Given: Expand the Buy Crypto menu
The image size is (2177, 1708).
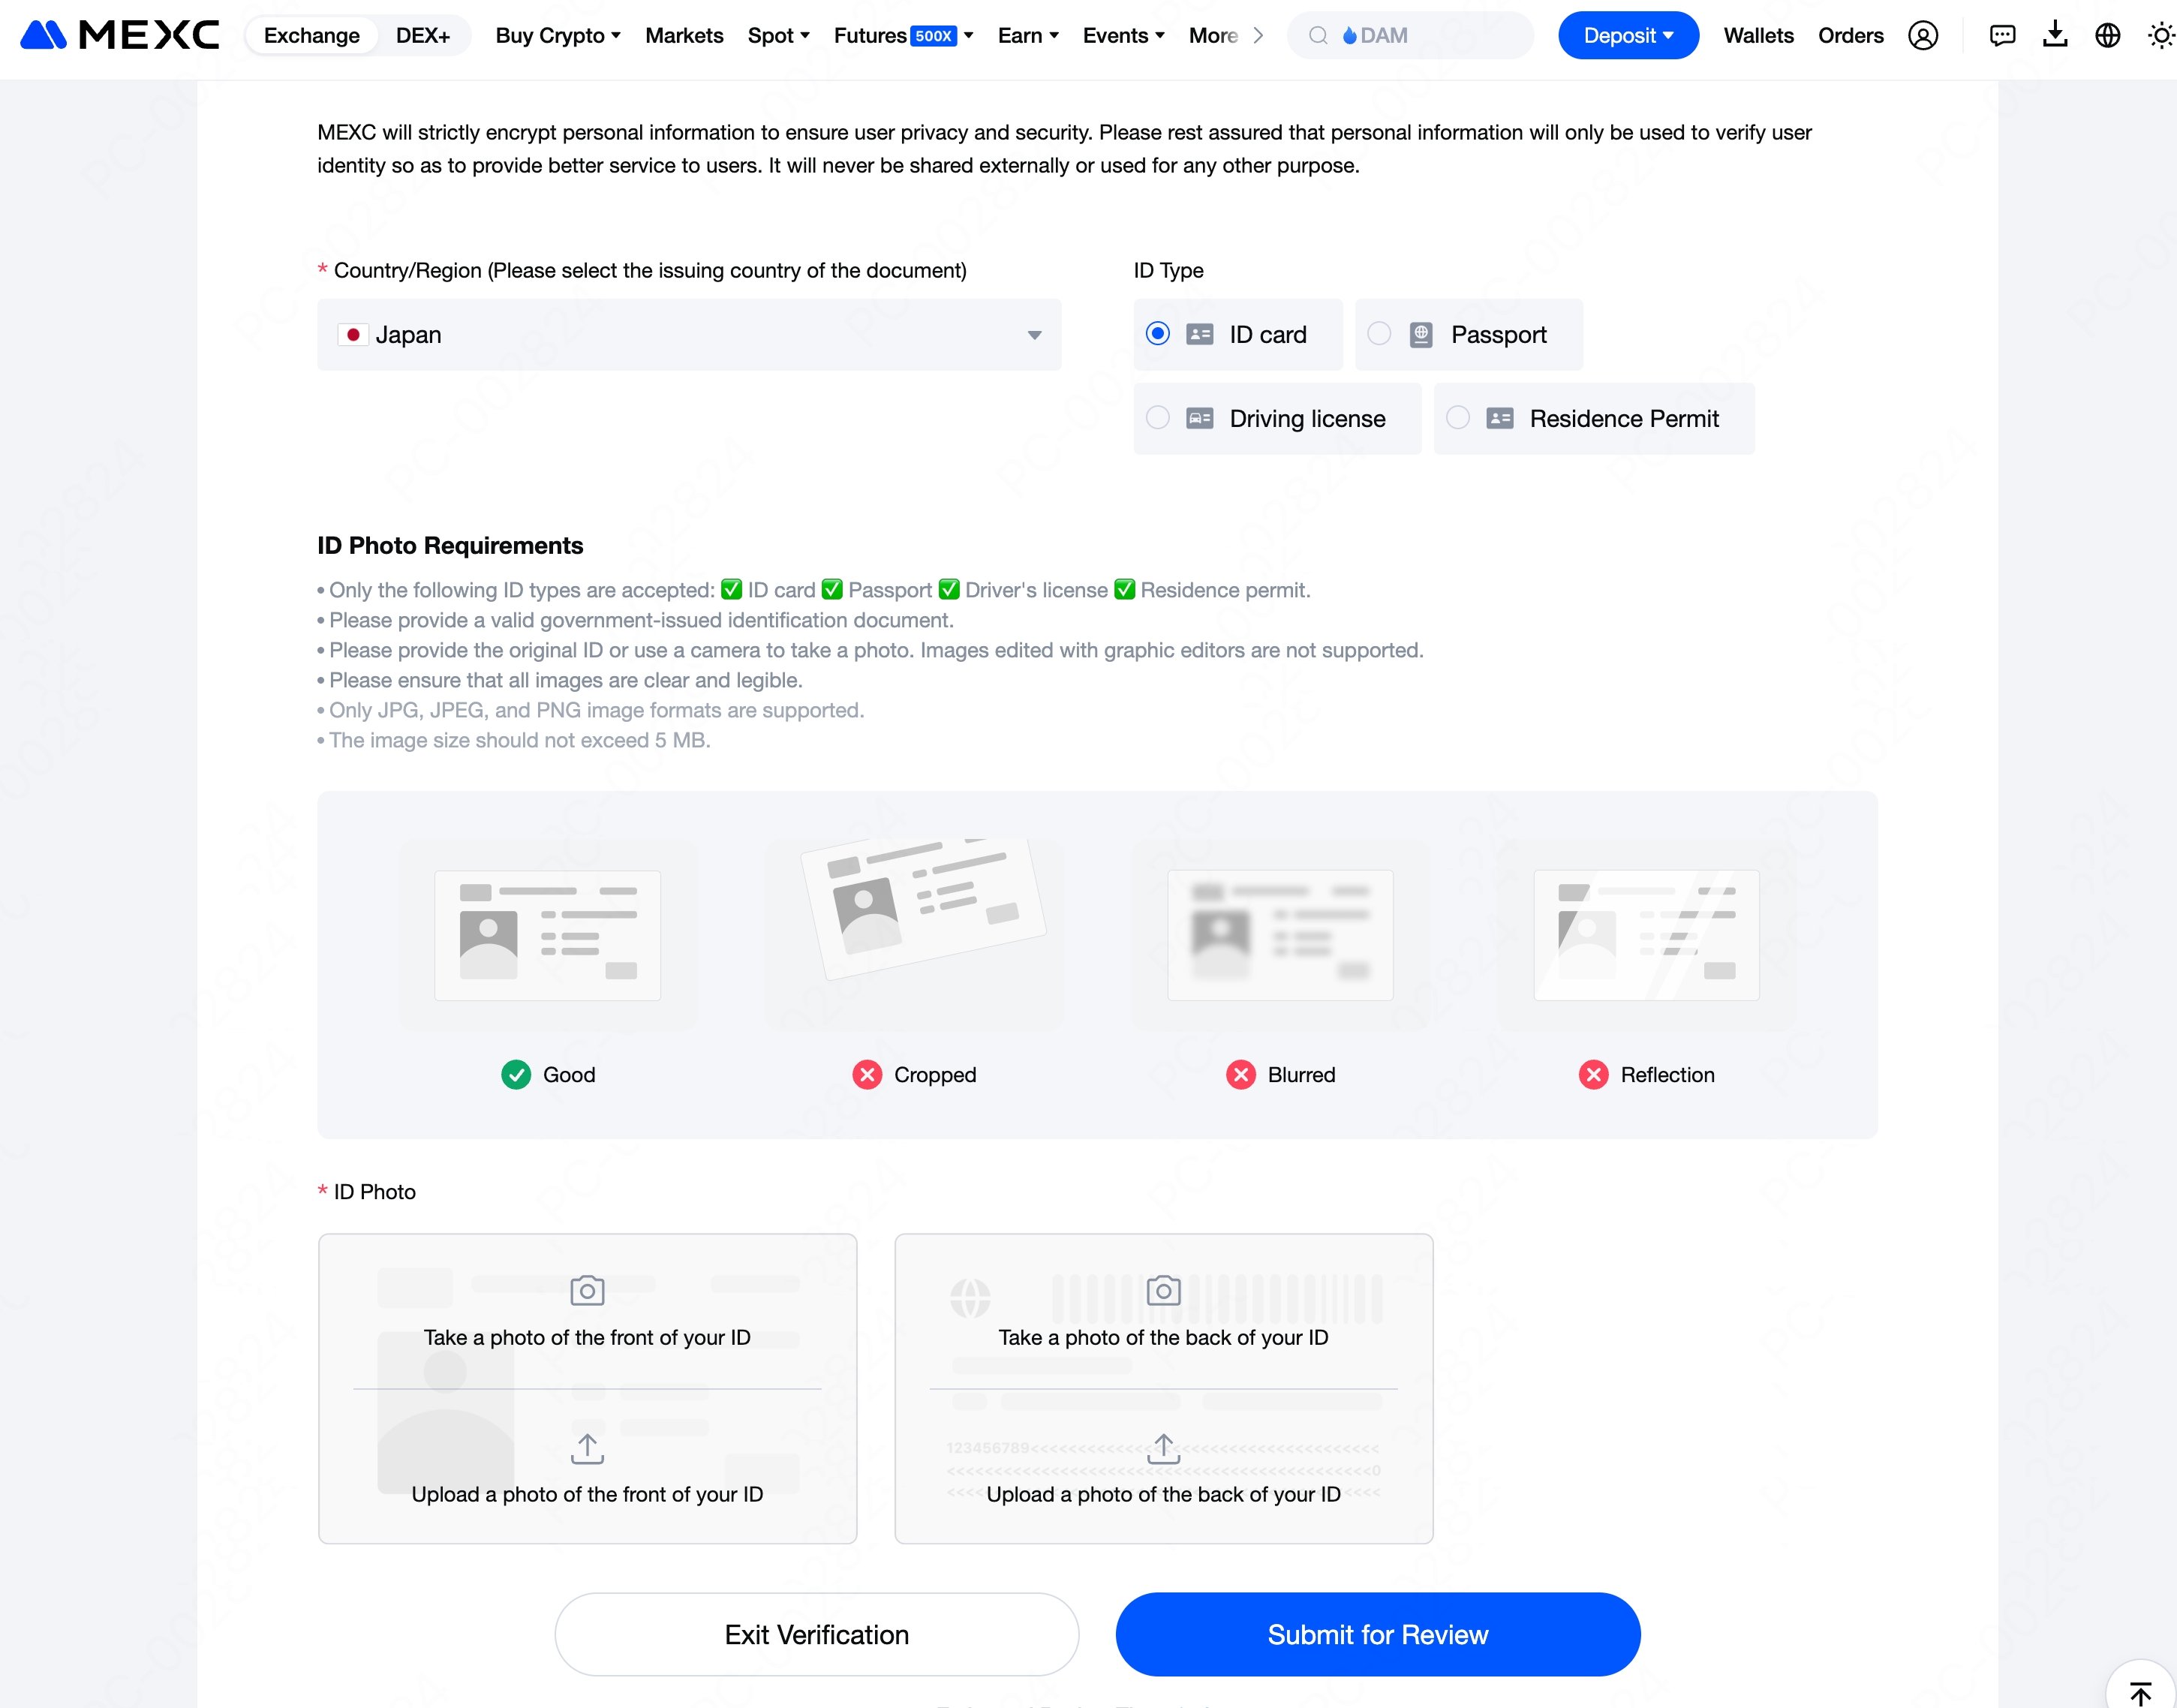Looking at the screenshot, I should 558,36.
